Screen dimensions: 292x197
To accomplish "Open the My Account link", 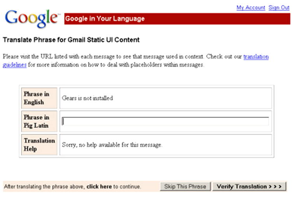I will point(251,8).
